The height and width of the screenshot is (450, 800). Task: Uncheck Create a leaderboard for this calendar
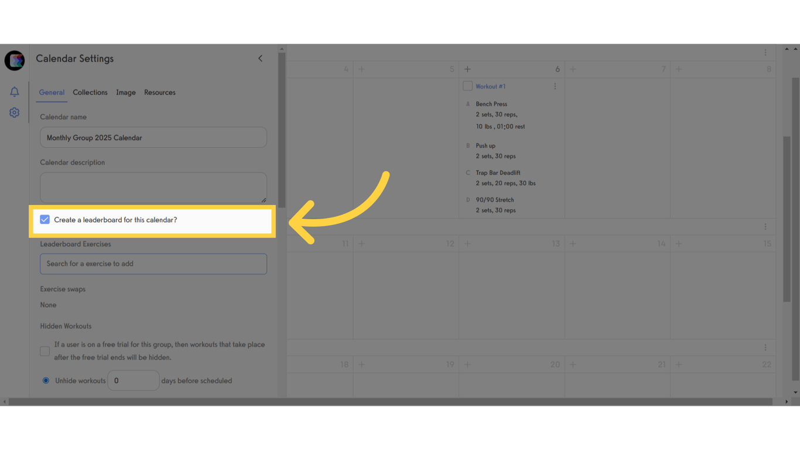pos(45,220)
